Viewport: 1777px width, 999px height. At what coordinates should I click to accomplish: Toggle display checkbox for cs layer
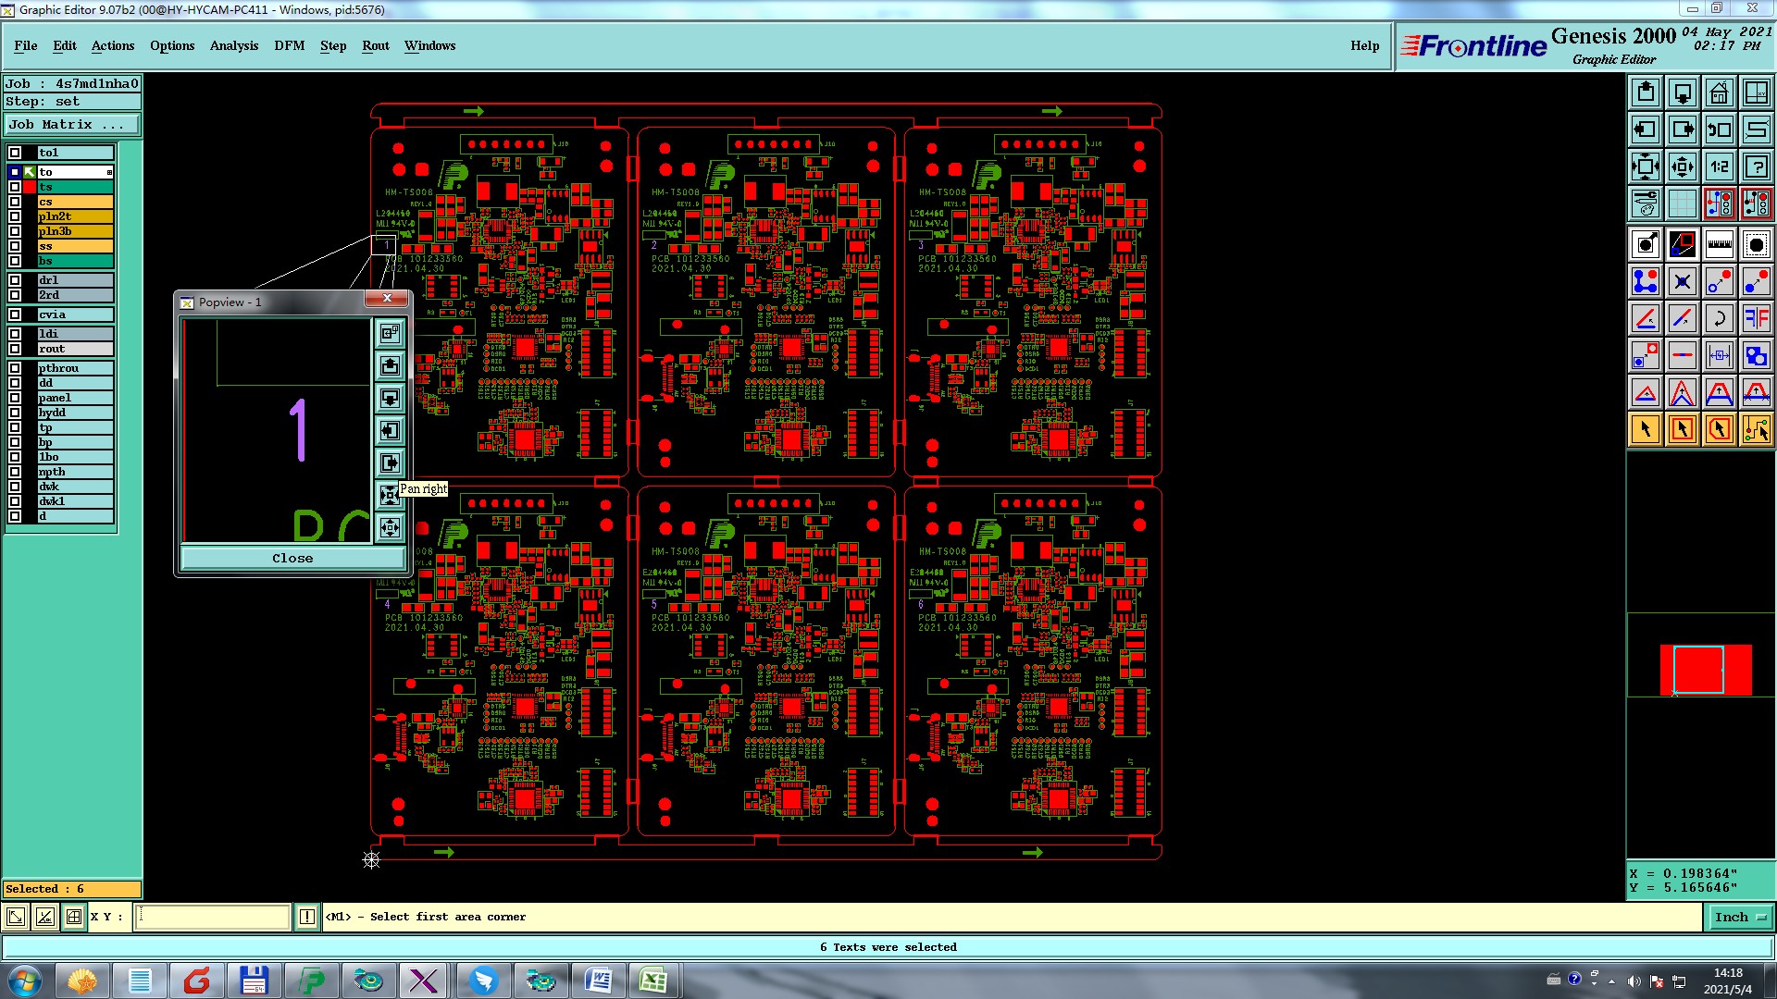click(x=15, y=202)
